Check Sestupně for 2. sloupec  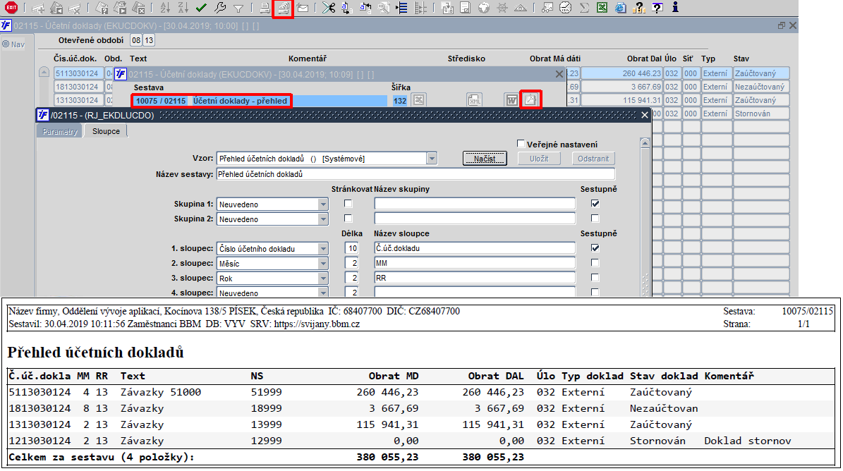(595, 262)
